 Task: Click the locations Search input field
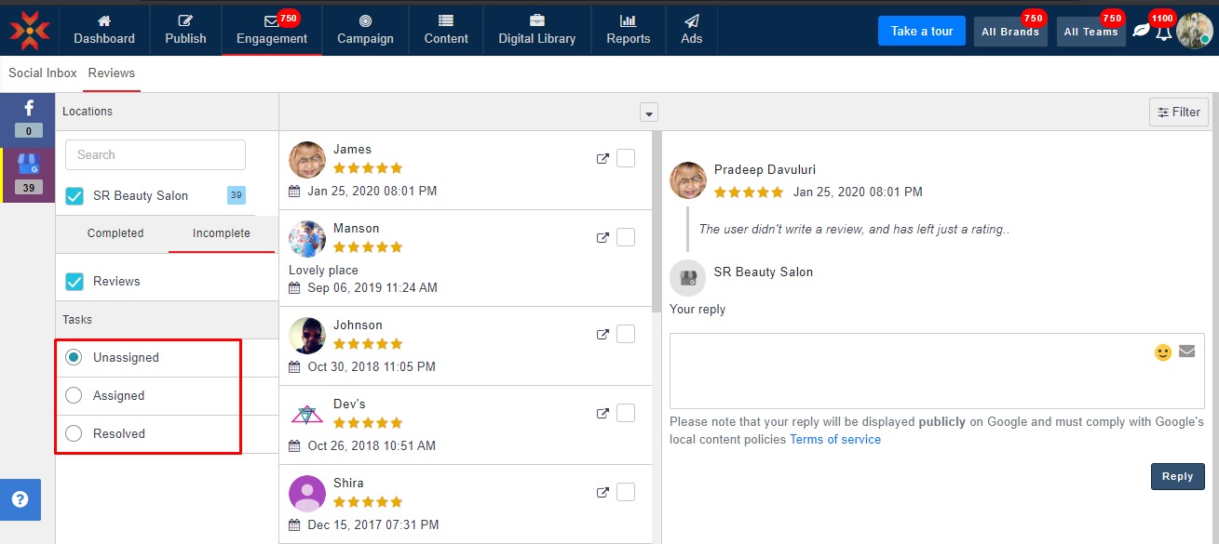coord(156,155)
